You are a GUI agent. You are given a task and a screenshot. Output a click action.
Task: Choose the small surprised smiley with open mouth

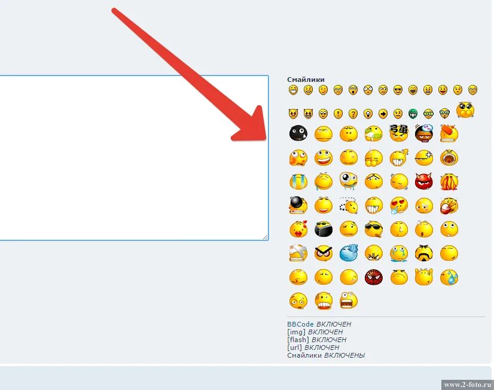pos(353,90)
